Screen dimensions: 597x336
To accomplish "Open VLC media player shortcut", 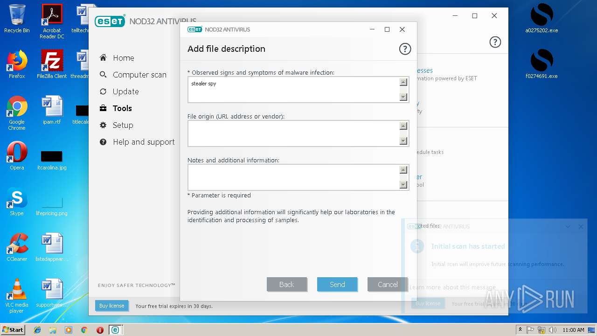I will (17, 295).
